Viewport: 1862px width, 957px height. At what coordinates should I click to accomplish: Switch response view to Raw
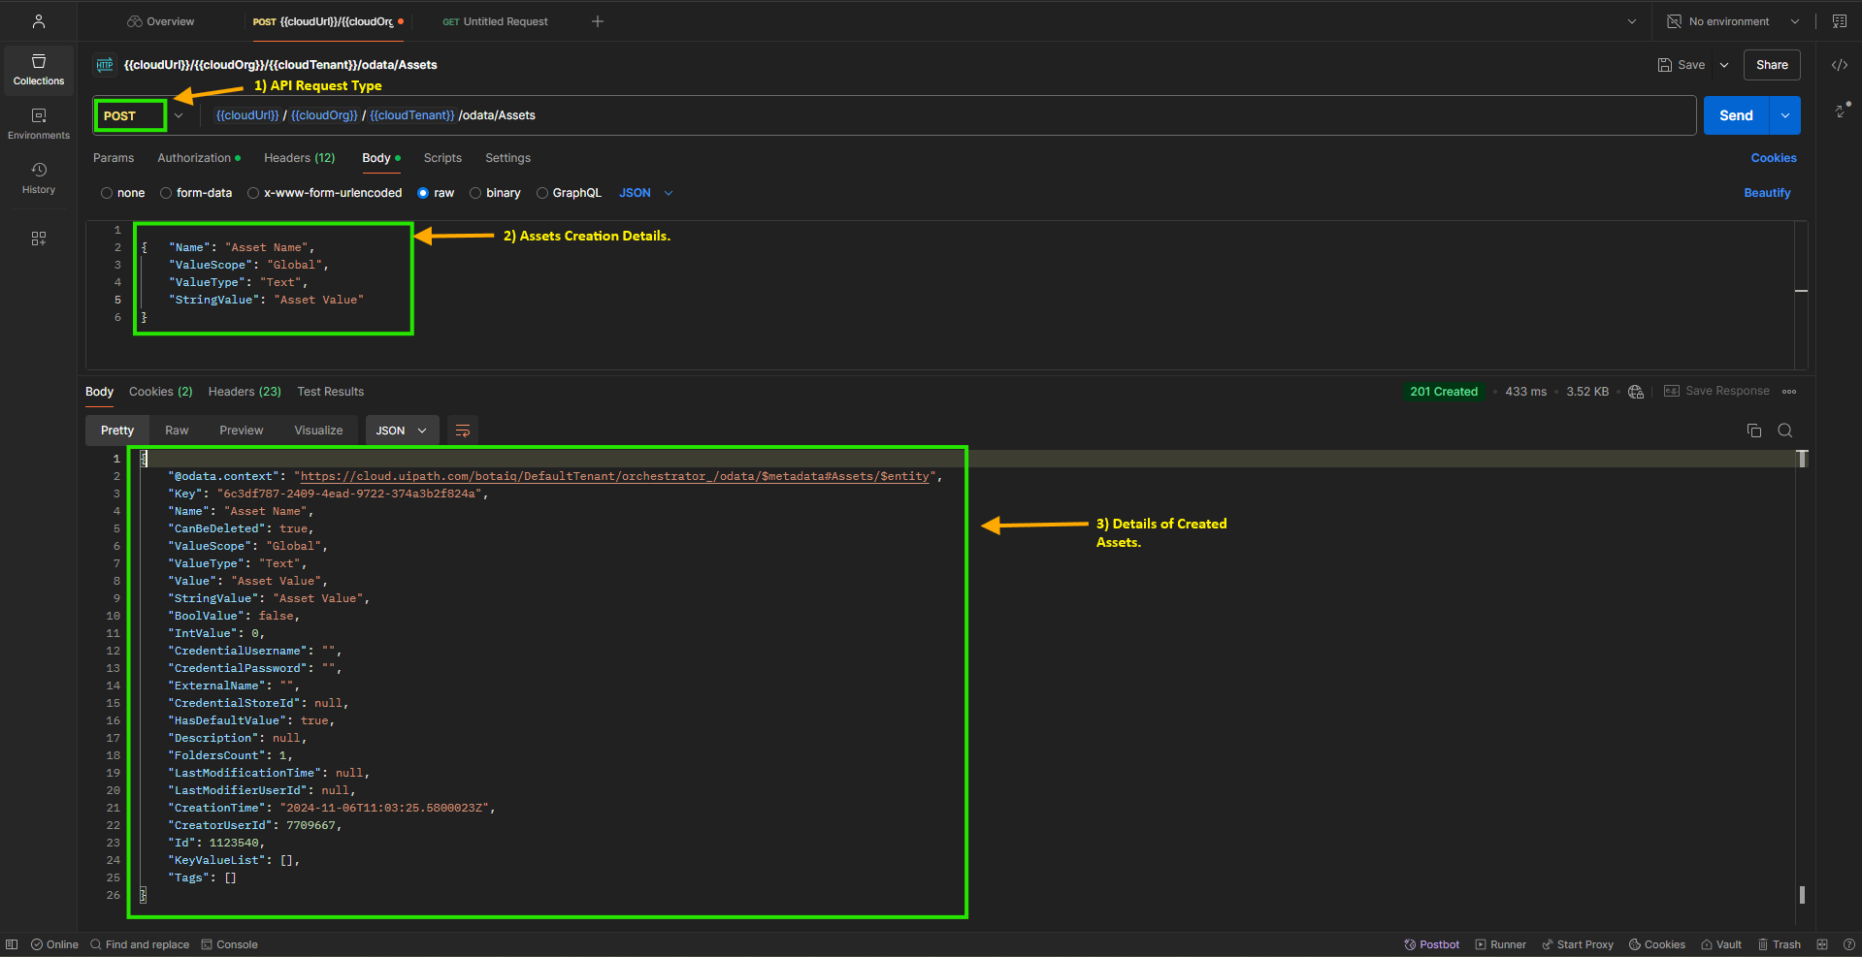pos(177,431)
